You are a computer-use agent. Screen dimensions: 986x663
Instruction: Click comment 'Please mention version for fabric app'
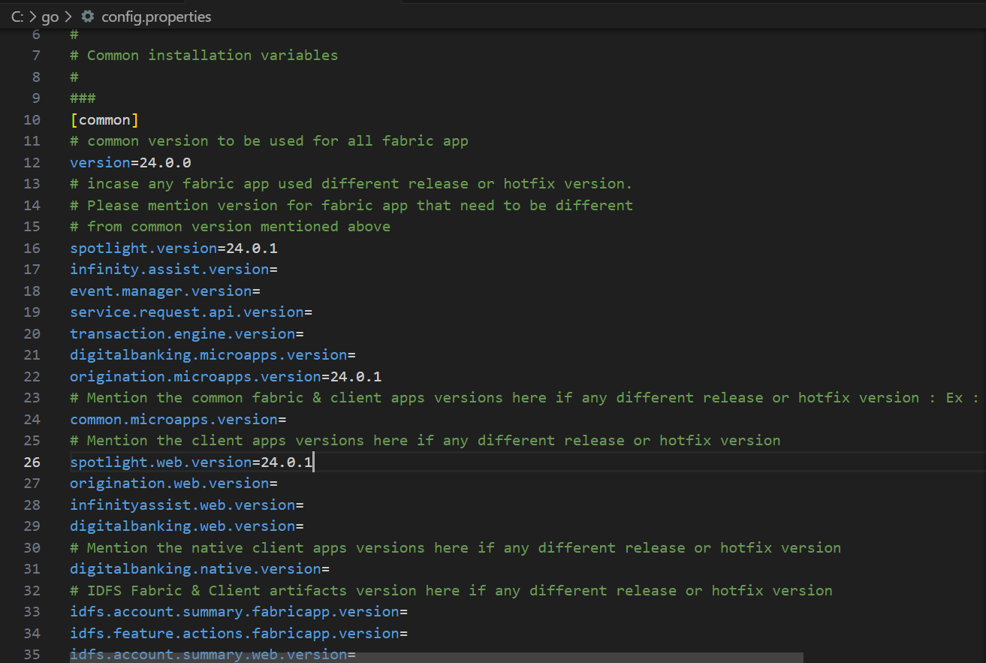(x=351, y=205)
